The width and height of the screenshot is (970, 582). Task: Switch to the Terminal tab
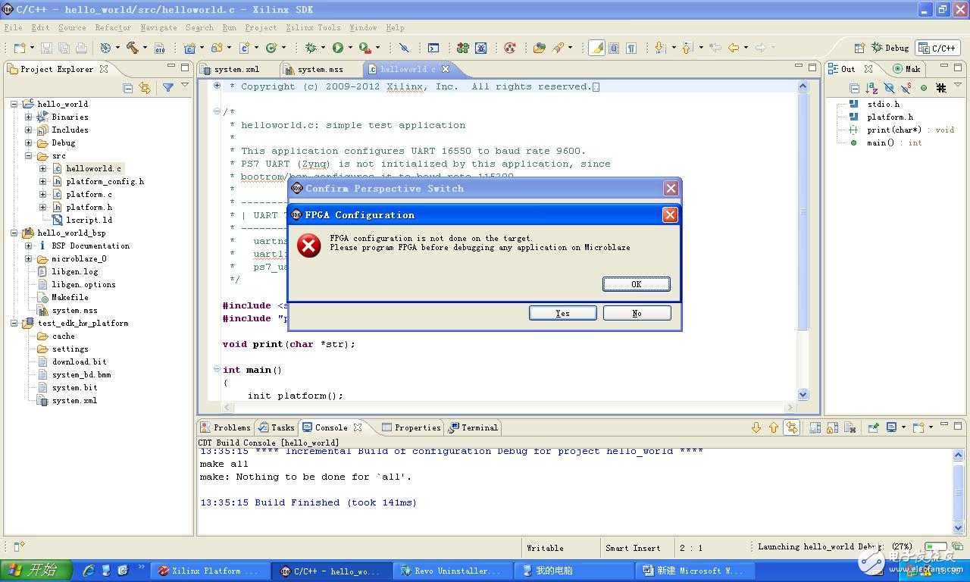point(473,427)
